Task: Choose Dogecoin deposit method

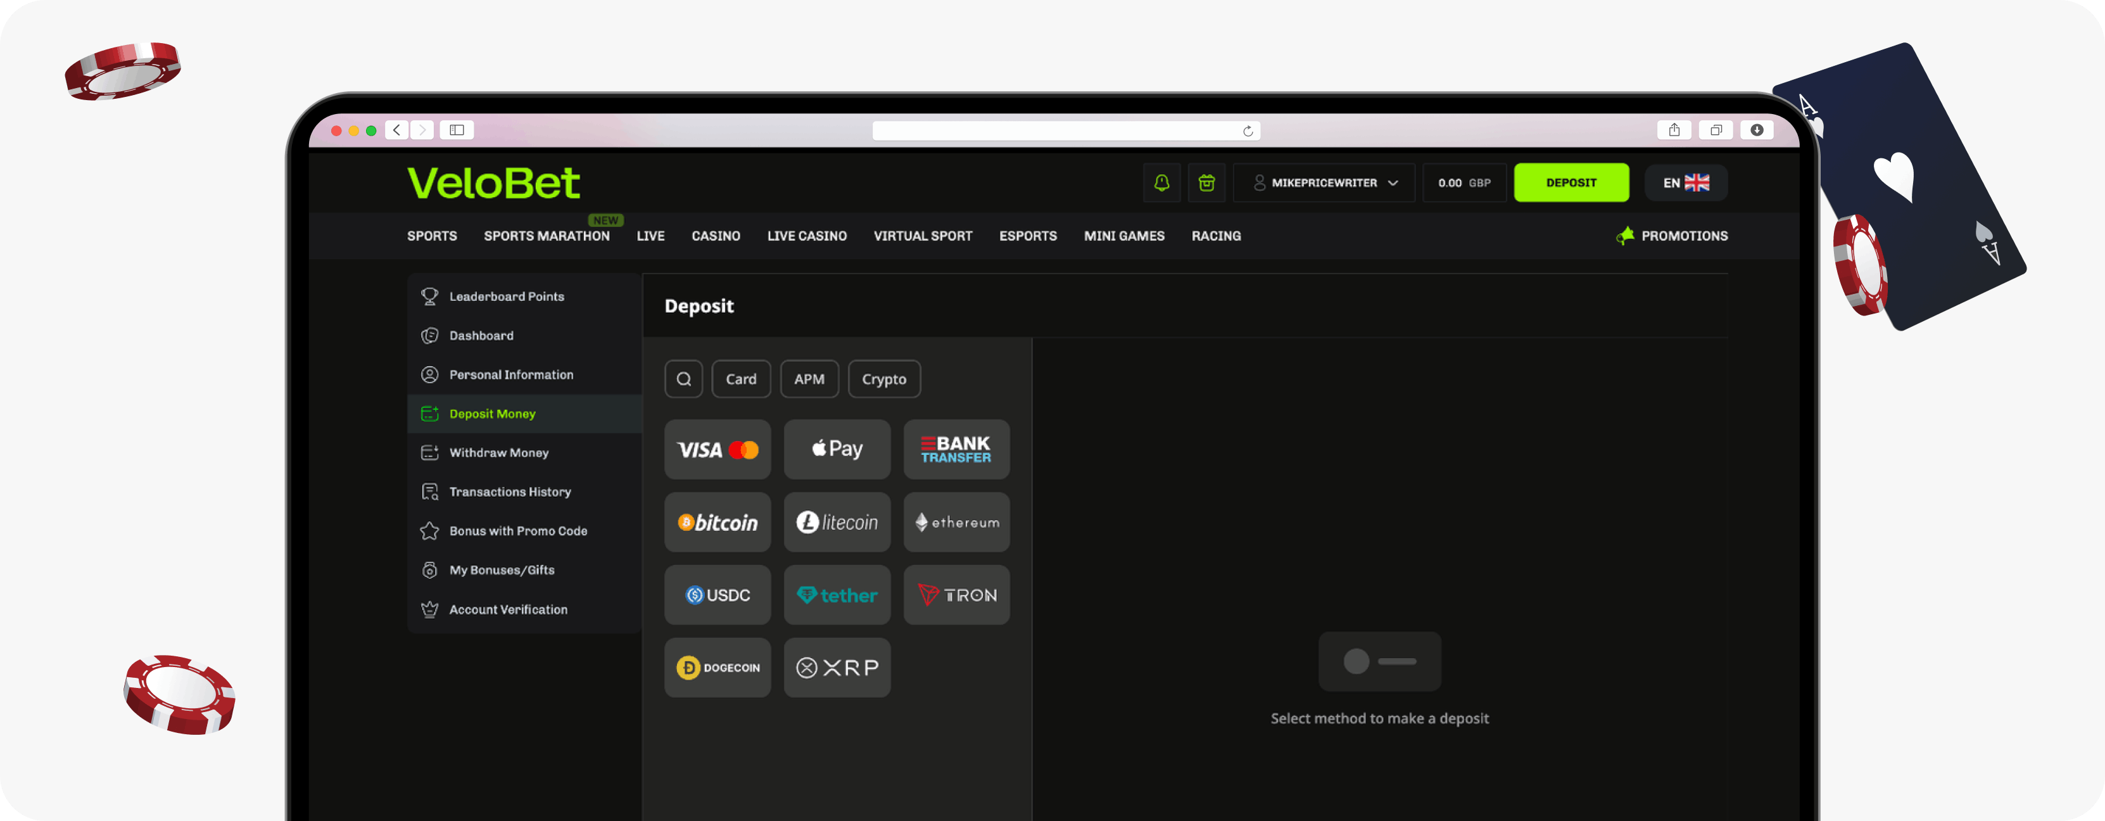Action: click(717, 668)
